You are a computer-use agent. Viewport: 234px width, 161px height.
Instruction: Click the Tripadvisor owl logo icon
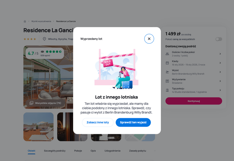pos(42,52)
